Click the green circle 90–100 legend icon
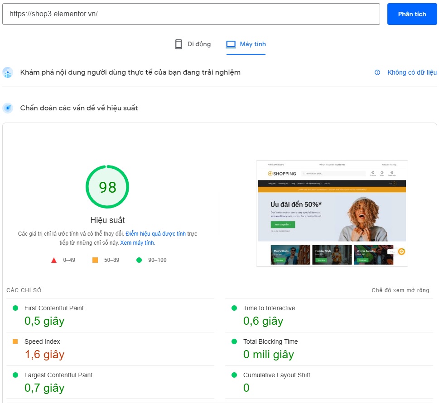This screenshot has height=403, width=439. [x=139, y=260]
